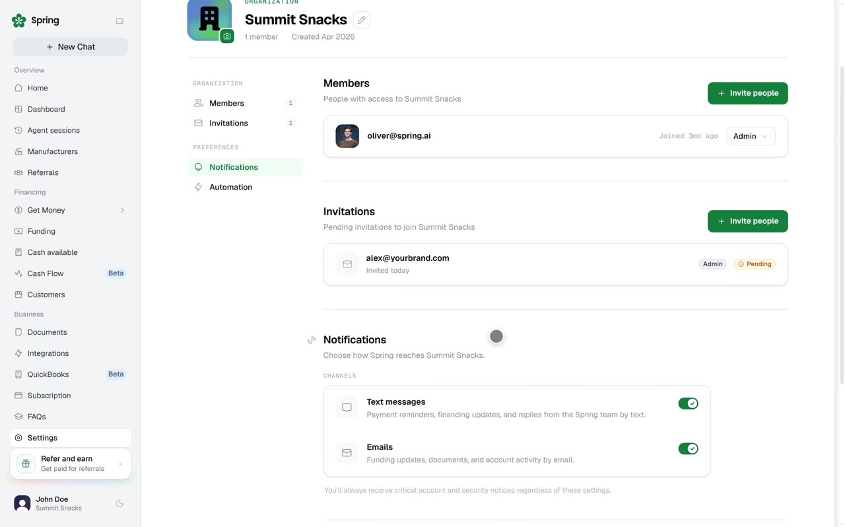Image resolution: width=845 pixels, height=527 pixels.
Task: Start a New Chat
Action: pos(70,47)
